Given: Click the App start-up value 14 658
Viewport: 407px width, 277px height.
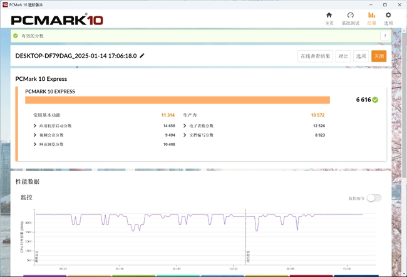Looking at the screenshot, I should pyautogui.click(x=169, y=126).
